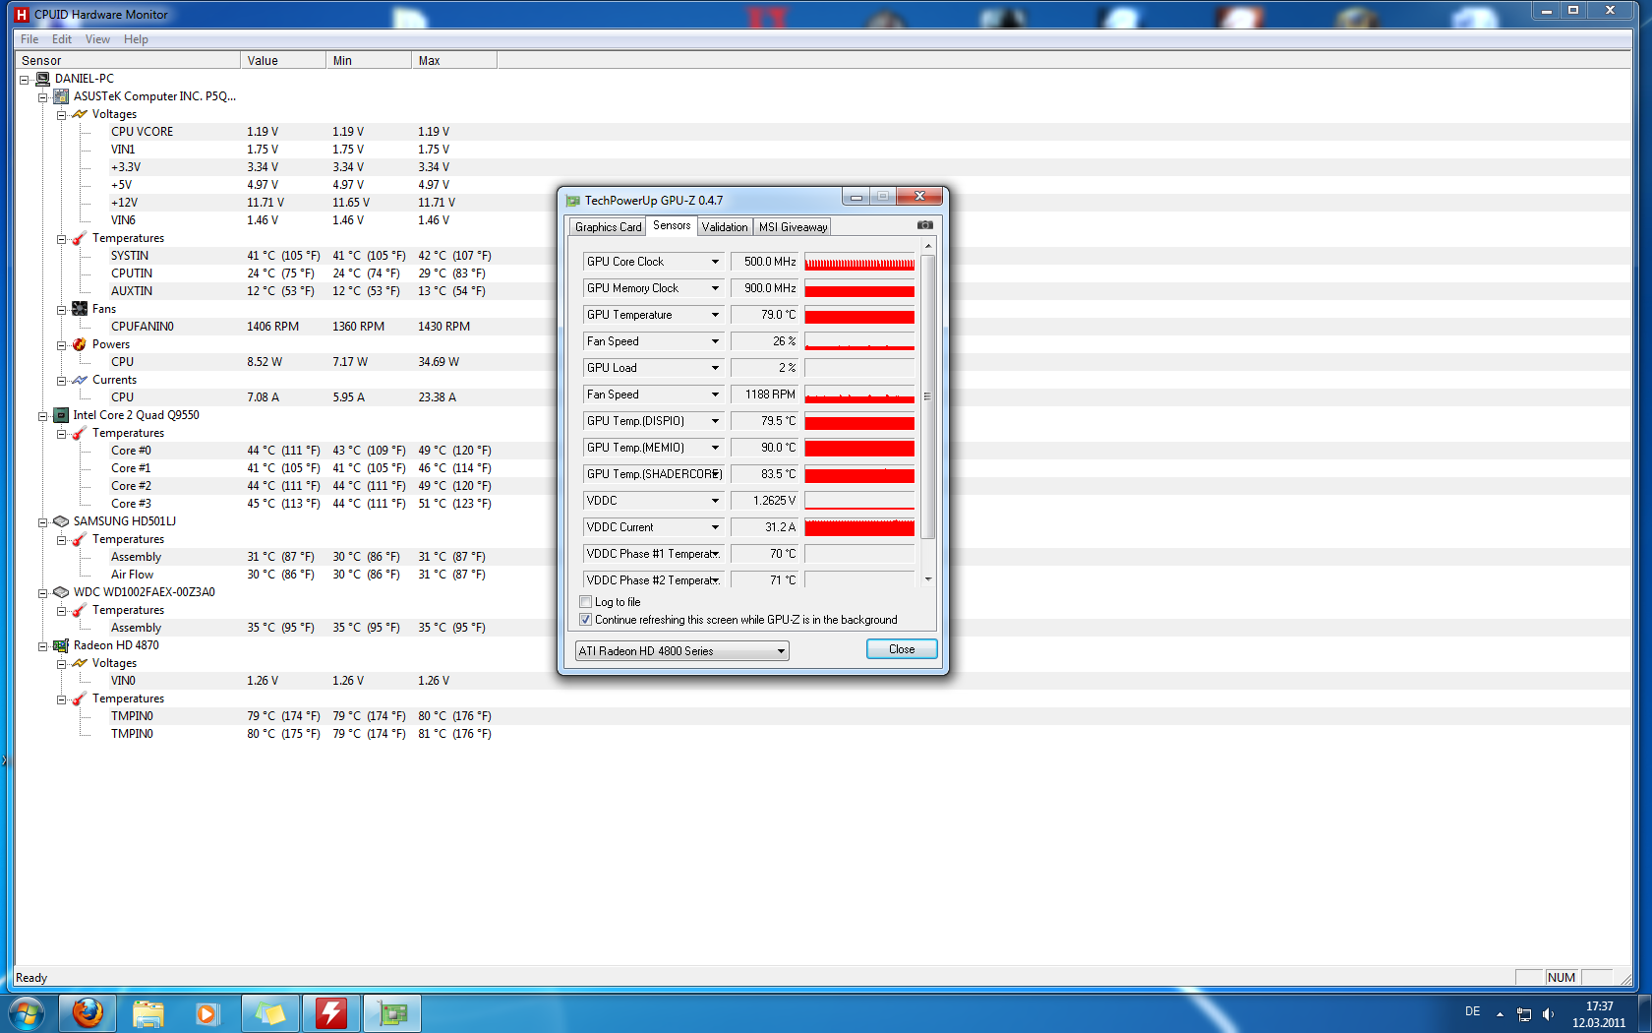Click the GPU-Z scroll down arrow

coord(927,579)
